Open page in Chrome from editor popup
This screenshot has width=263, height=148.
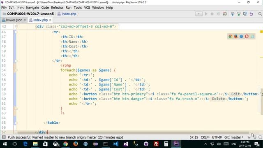click(x=231, y=37)
